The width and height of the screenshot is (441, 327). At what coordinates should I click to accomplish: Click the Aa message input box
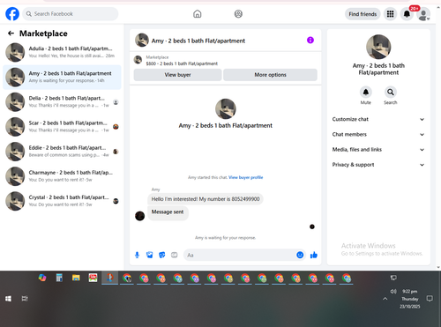[240, 255]
